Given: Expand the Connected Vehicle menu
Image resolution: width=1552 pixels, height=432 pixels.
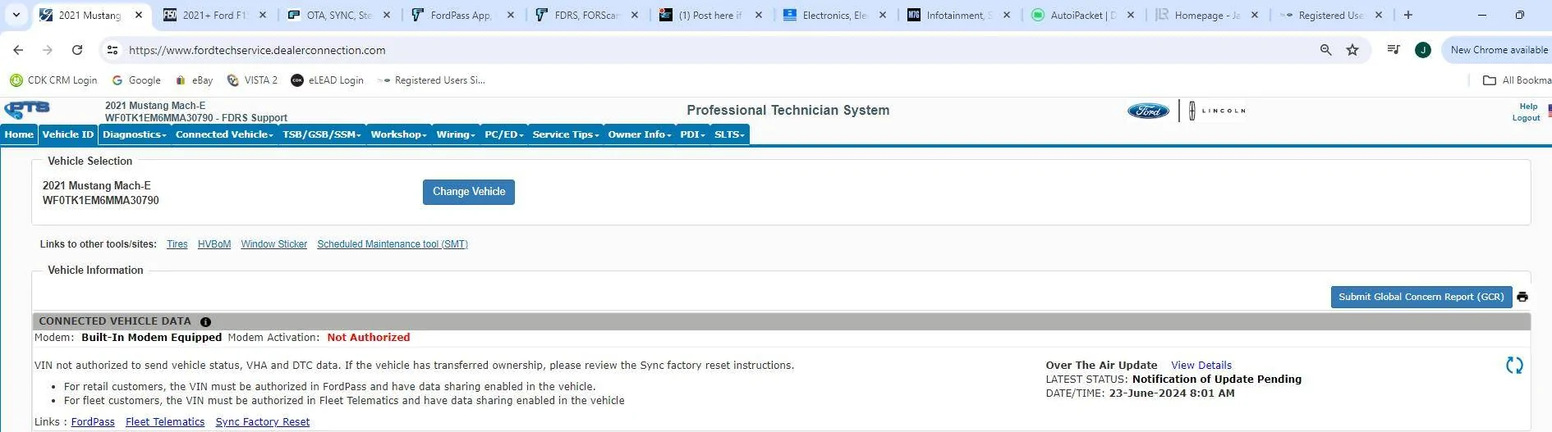Looking at the screenshot, I should [x=224, y=134].
